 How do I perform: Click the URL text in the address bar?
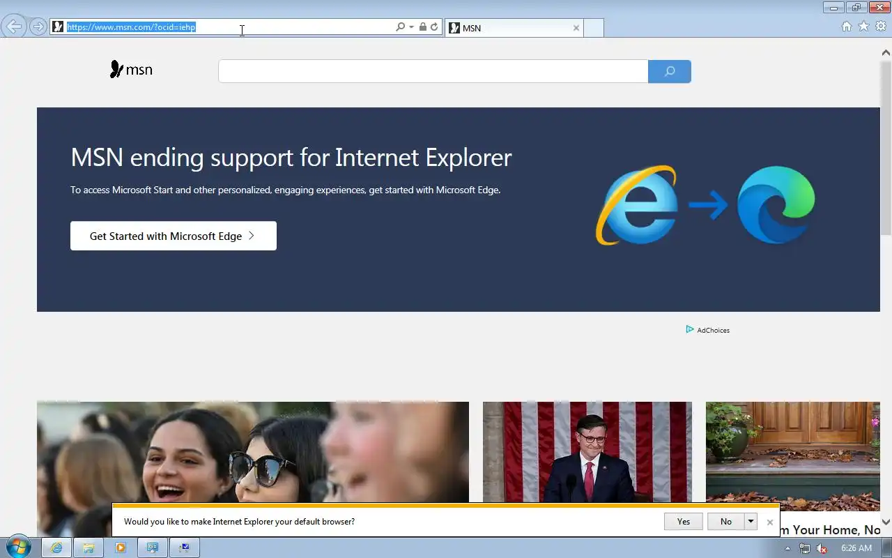click(x=131, y=27)
